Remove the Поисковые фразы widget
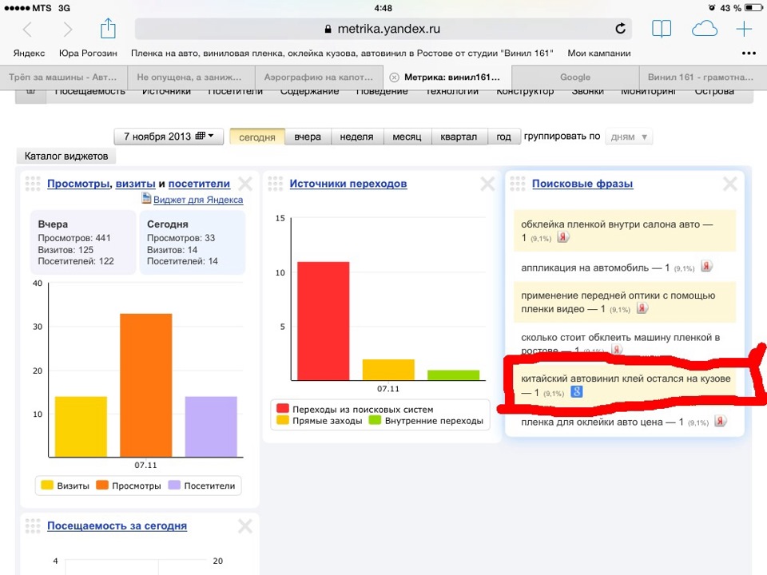This screenshot has height=575, width=767. pos(729,184)
